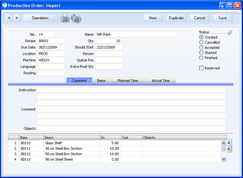Click the Qty field
The image size is (243, 178).
(x=109, y=41)
